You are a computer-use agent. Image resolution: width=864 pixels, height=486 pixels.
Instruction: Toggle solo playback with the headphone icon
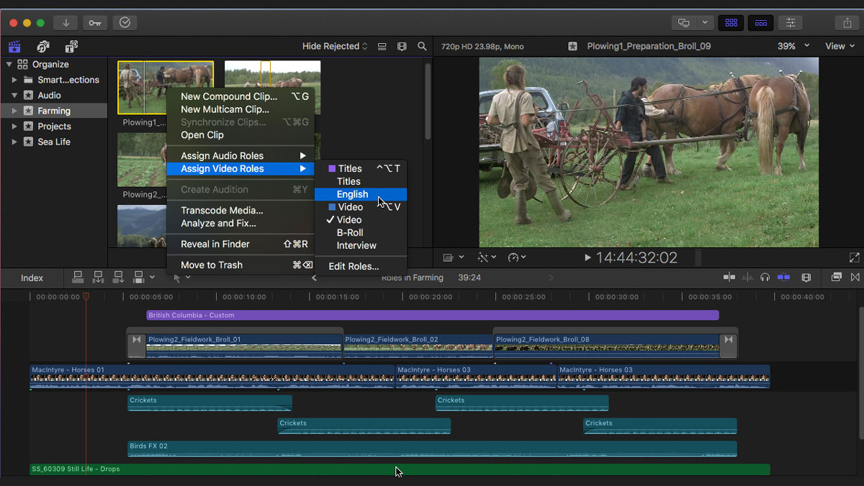tap(763, 278)
